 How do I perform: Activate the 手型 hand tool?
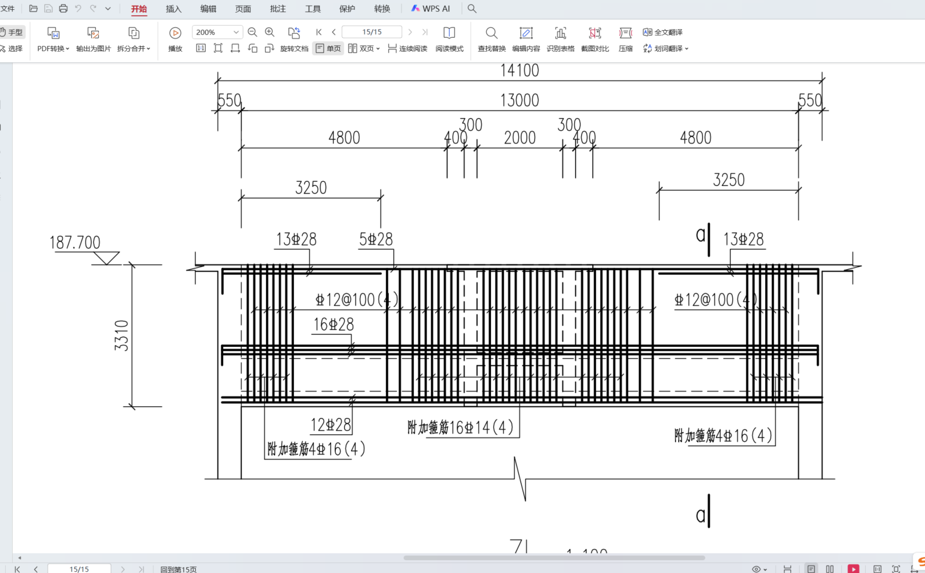coord(12,32)
